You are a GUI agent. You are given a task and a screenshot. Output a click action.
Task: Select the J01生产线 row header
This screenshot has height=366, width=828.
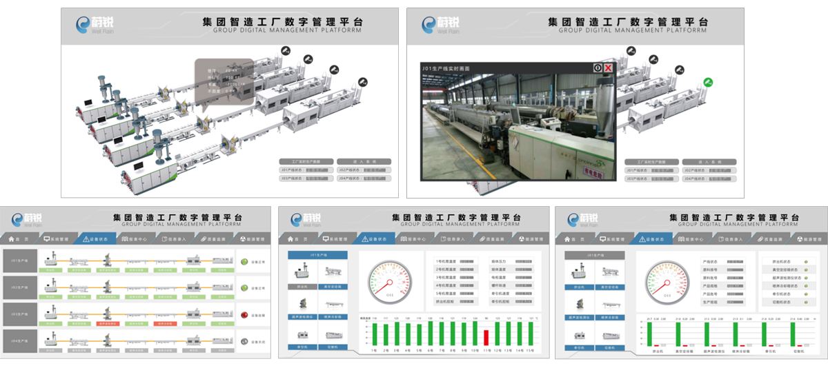coord(20,261)
